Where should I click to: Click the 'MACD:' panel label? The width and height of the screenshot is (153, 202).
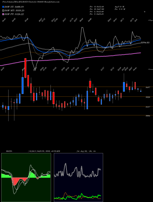[x=9, y=151]
